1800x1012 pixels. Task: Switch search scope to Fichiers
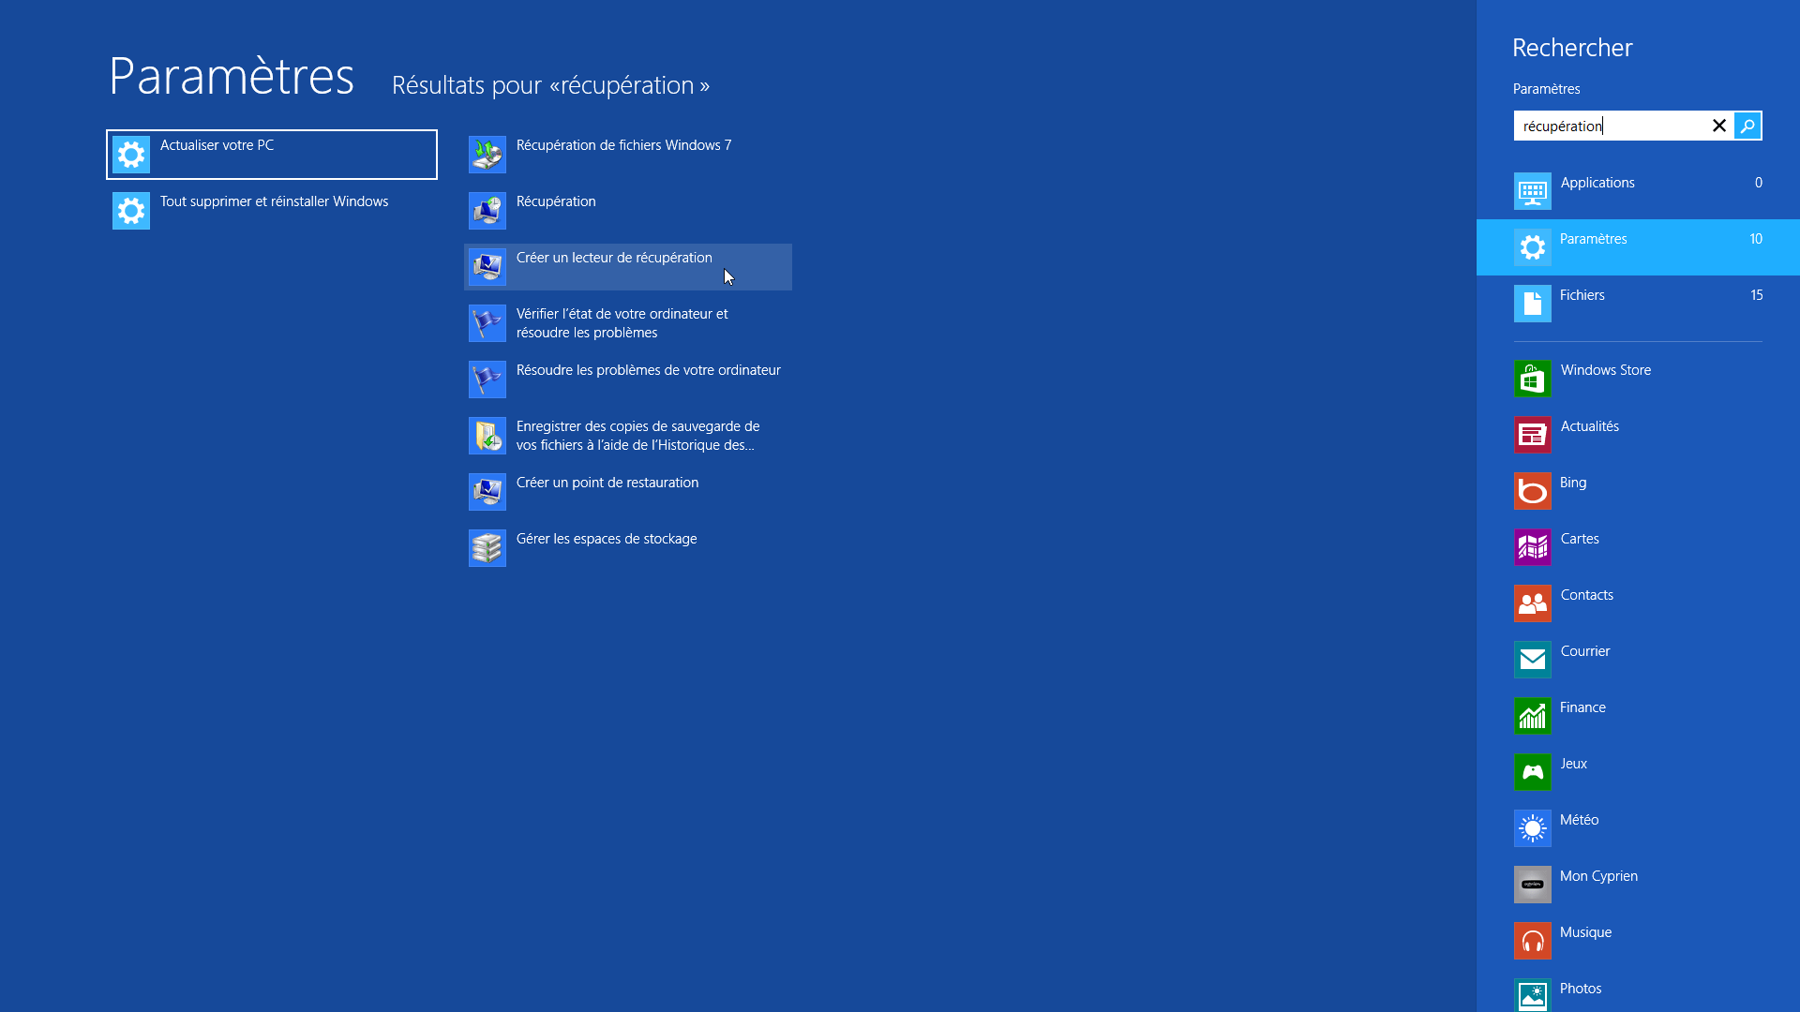[x=1638, y=304]
